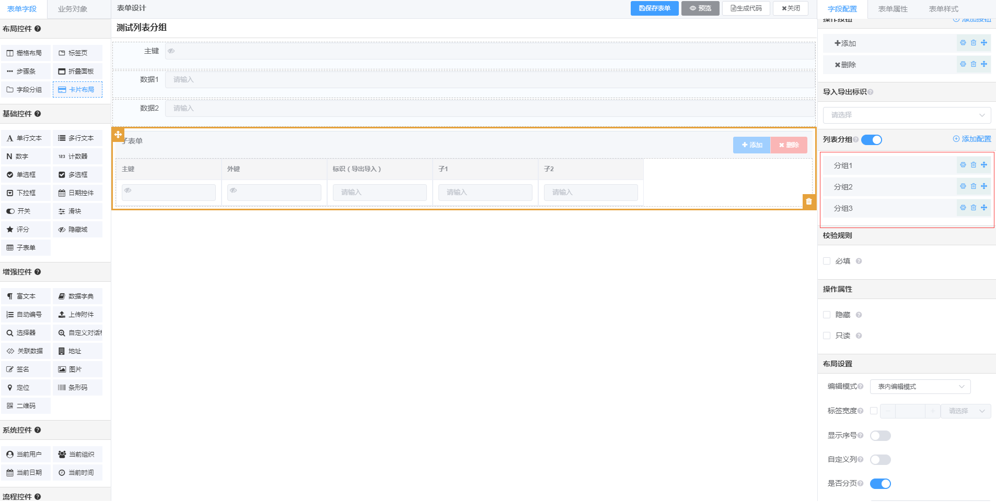This screenshot has width=996, height=502.
Task: Open the 标签宽度 unit dropdown
Action: 966,411
